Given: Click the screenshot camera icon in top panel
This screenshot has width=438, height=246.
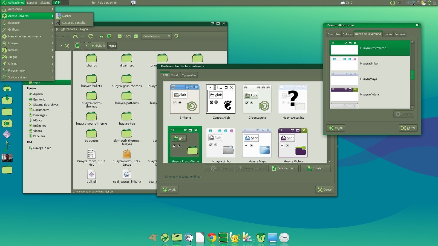Looking at the screenshot, I should click(133, 3).
